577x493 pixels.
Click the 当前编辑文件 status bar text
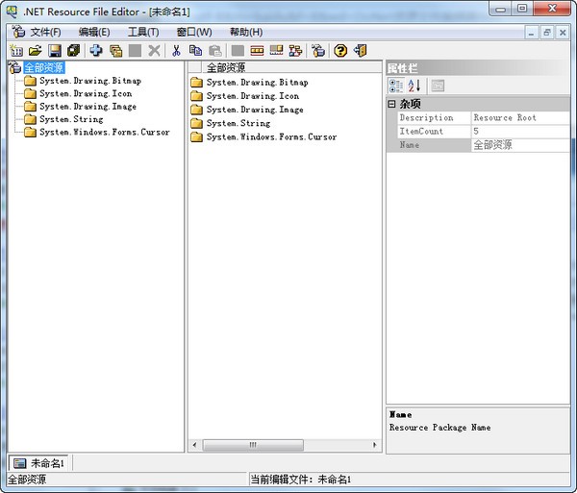point(301,480)
